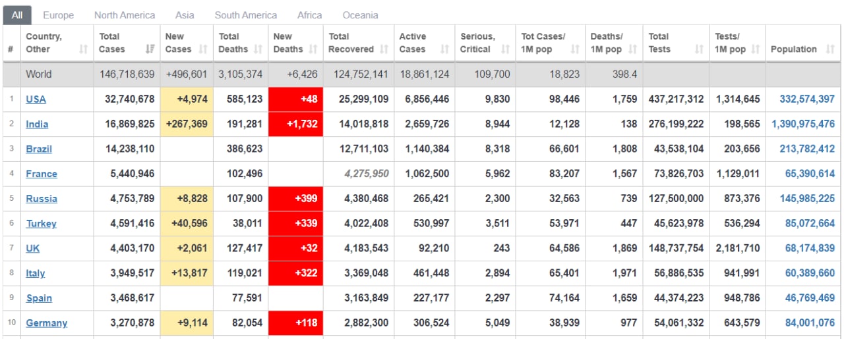Select World total cases 146,718,639

point(127,74)
